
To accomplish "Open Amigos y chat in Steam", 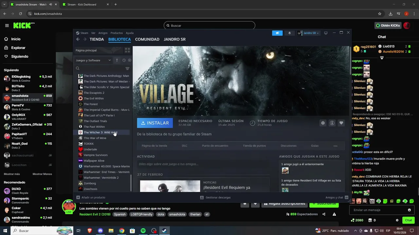I will coord(337,197).
